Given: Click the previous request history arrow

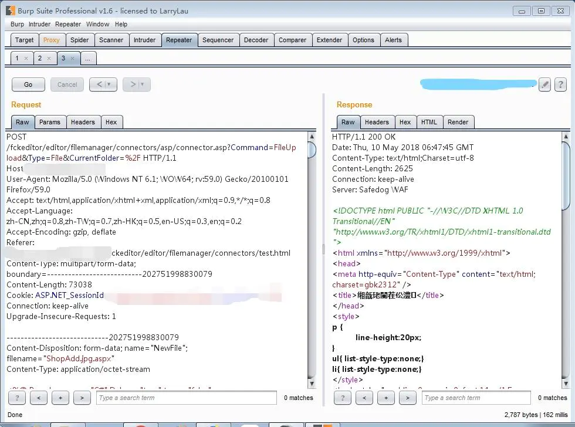Looking at the screenshot, I should point(99,84).
